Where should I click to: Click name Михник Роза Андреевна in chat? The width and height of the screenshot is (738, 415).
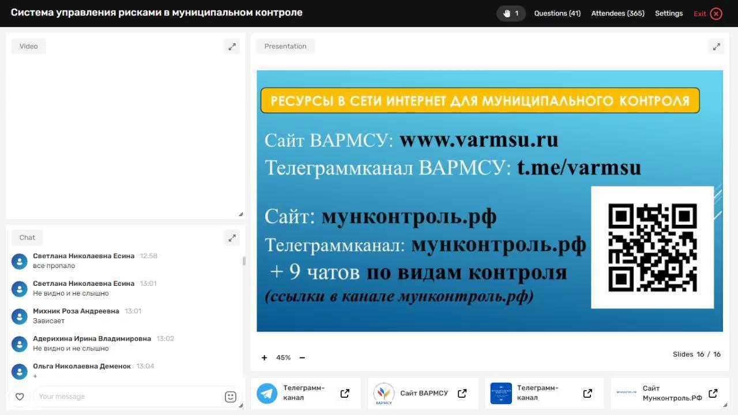click(76, 311)
